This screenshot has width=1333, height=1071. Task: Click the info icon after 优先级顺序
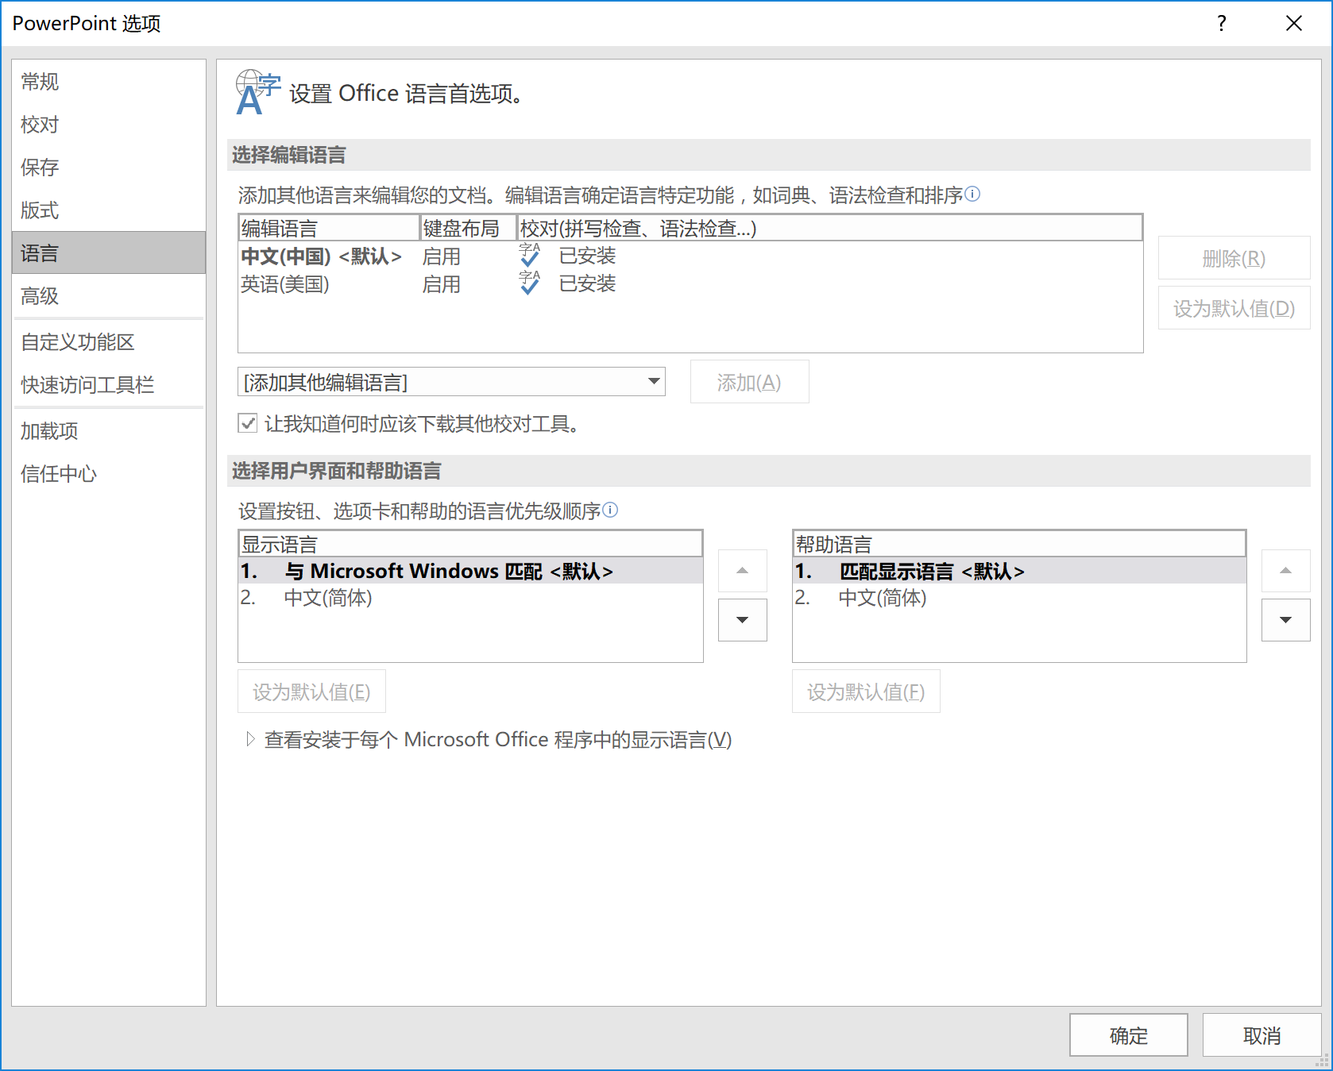(x=610, y=510)
